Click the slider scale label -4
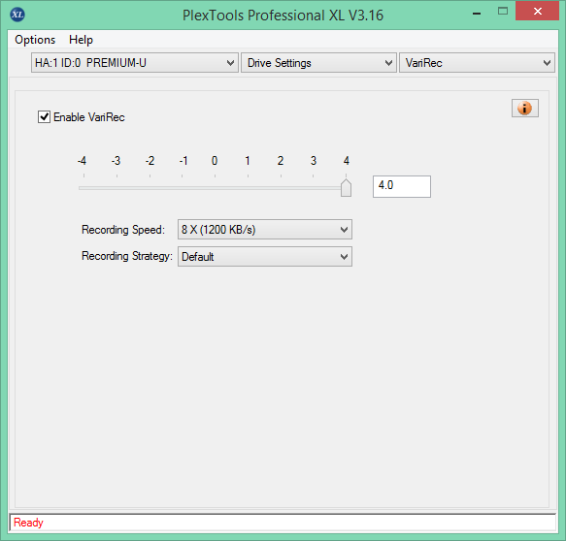Image resolution: width=566 pixels, height=541 pixels. (82, 161)
